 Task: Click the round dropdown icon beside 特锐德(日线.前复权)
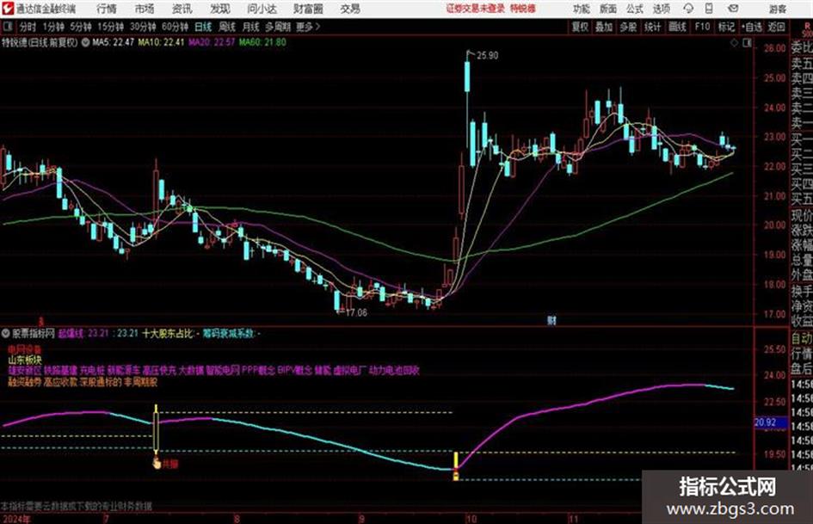85,42
